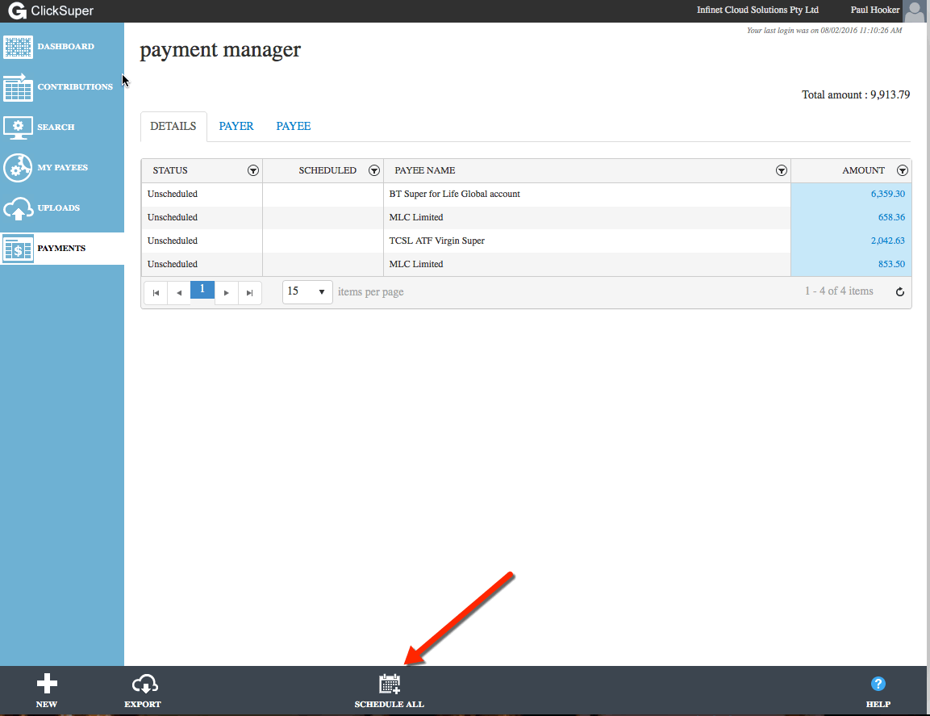Select the MLC Limited row with 658.36
930x716 pixels.
tap(526, 217)
